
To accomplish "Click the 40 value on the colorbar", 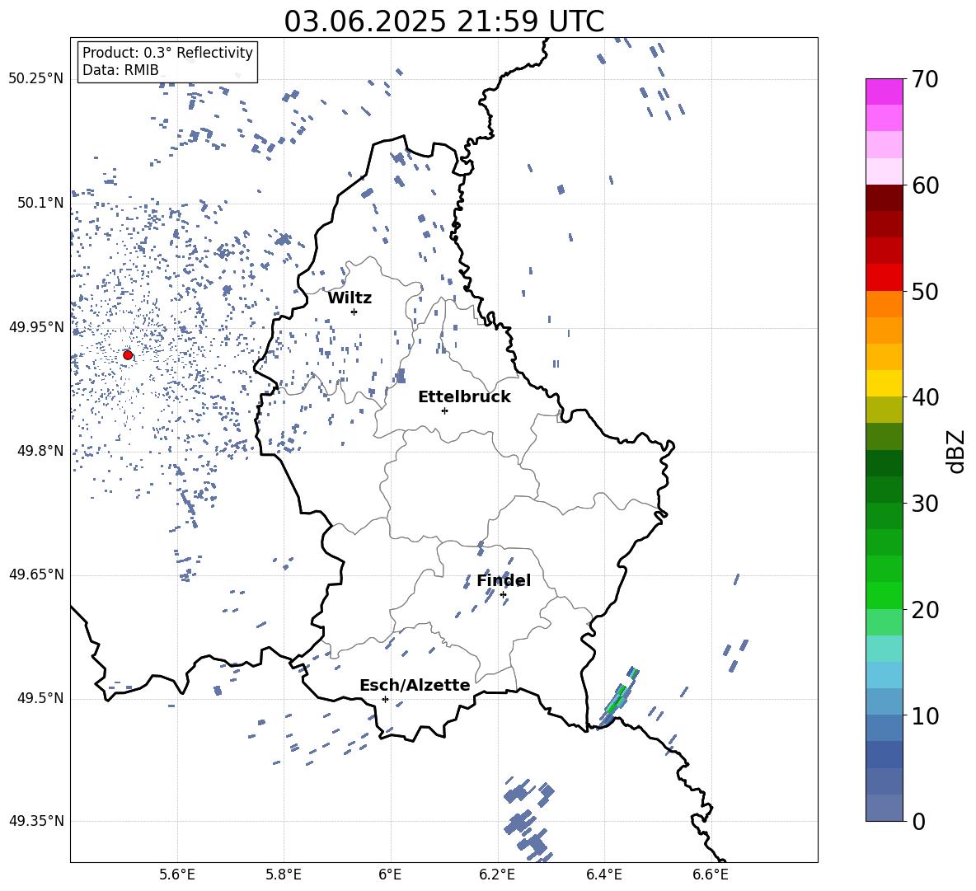I will point(925,397).
